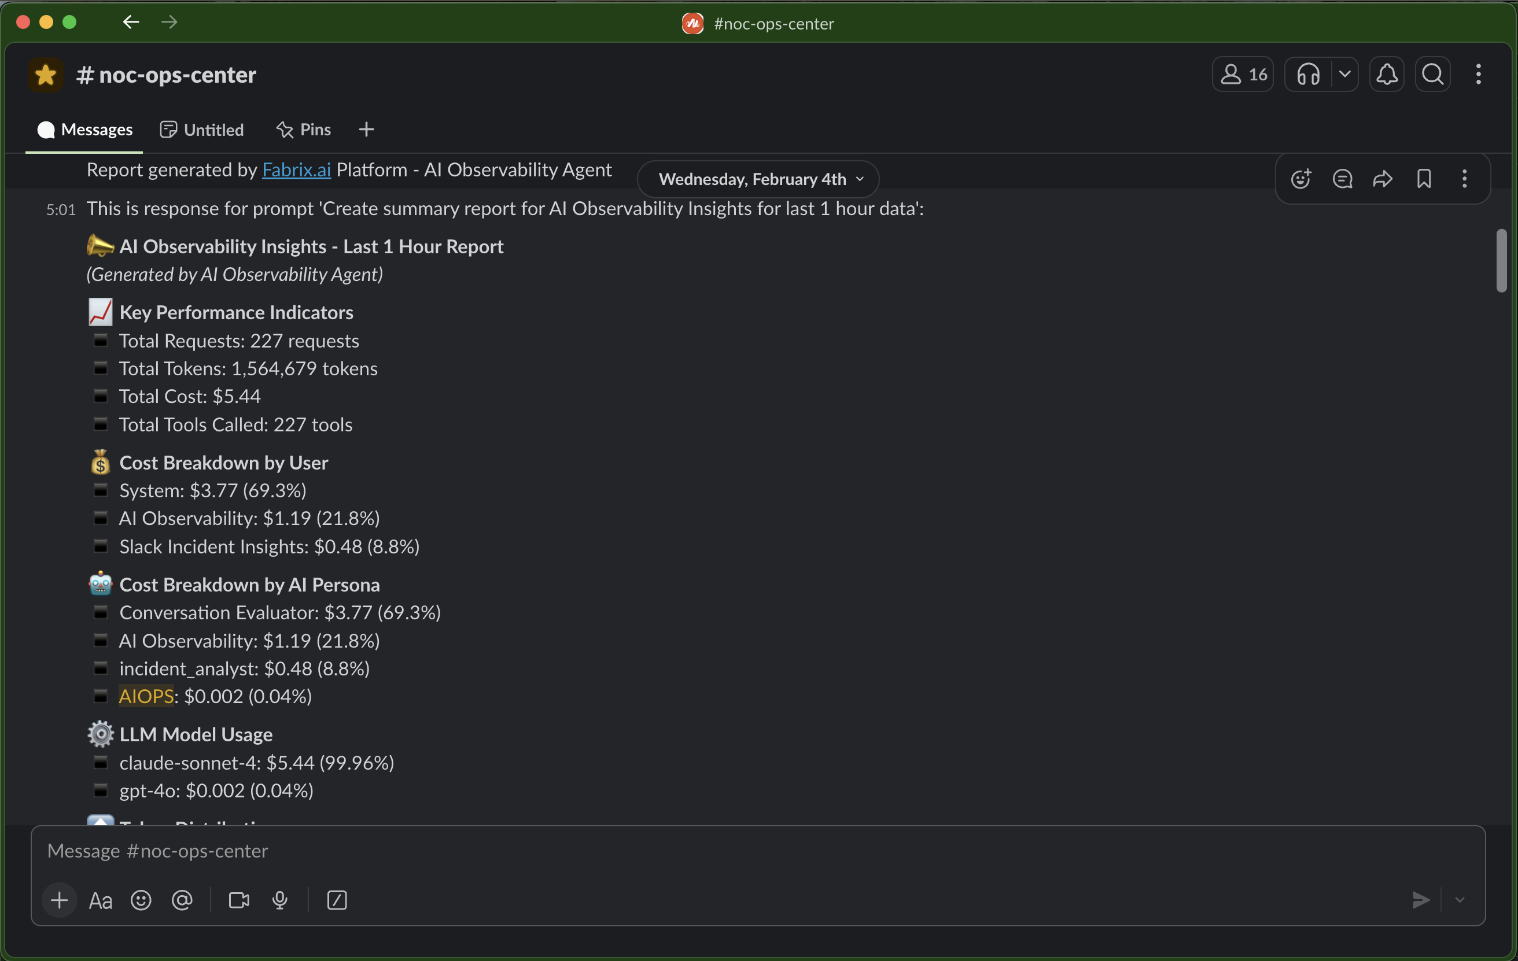Start a huddle with headphones icon

1308,75
